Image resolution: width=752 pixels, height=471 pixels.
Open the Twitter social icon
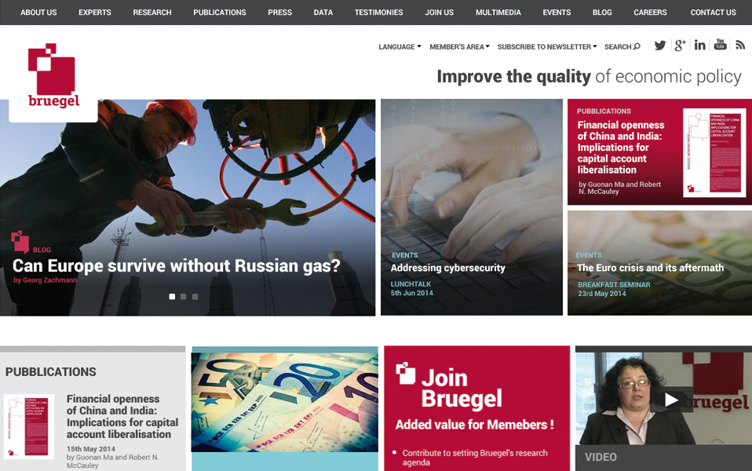[x=660, y=46]
